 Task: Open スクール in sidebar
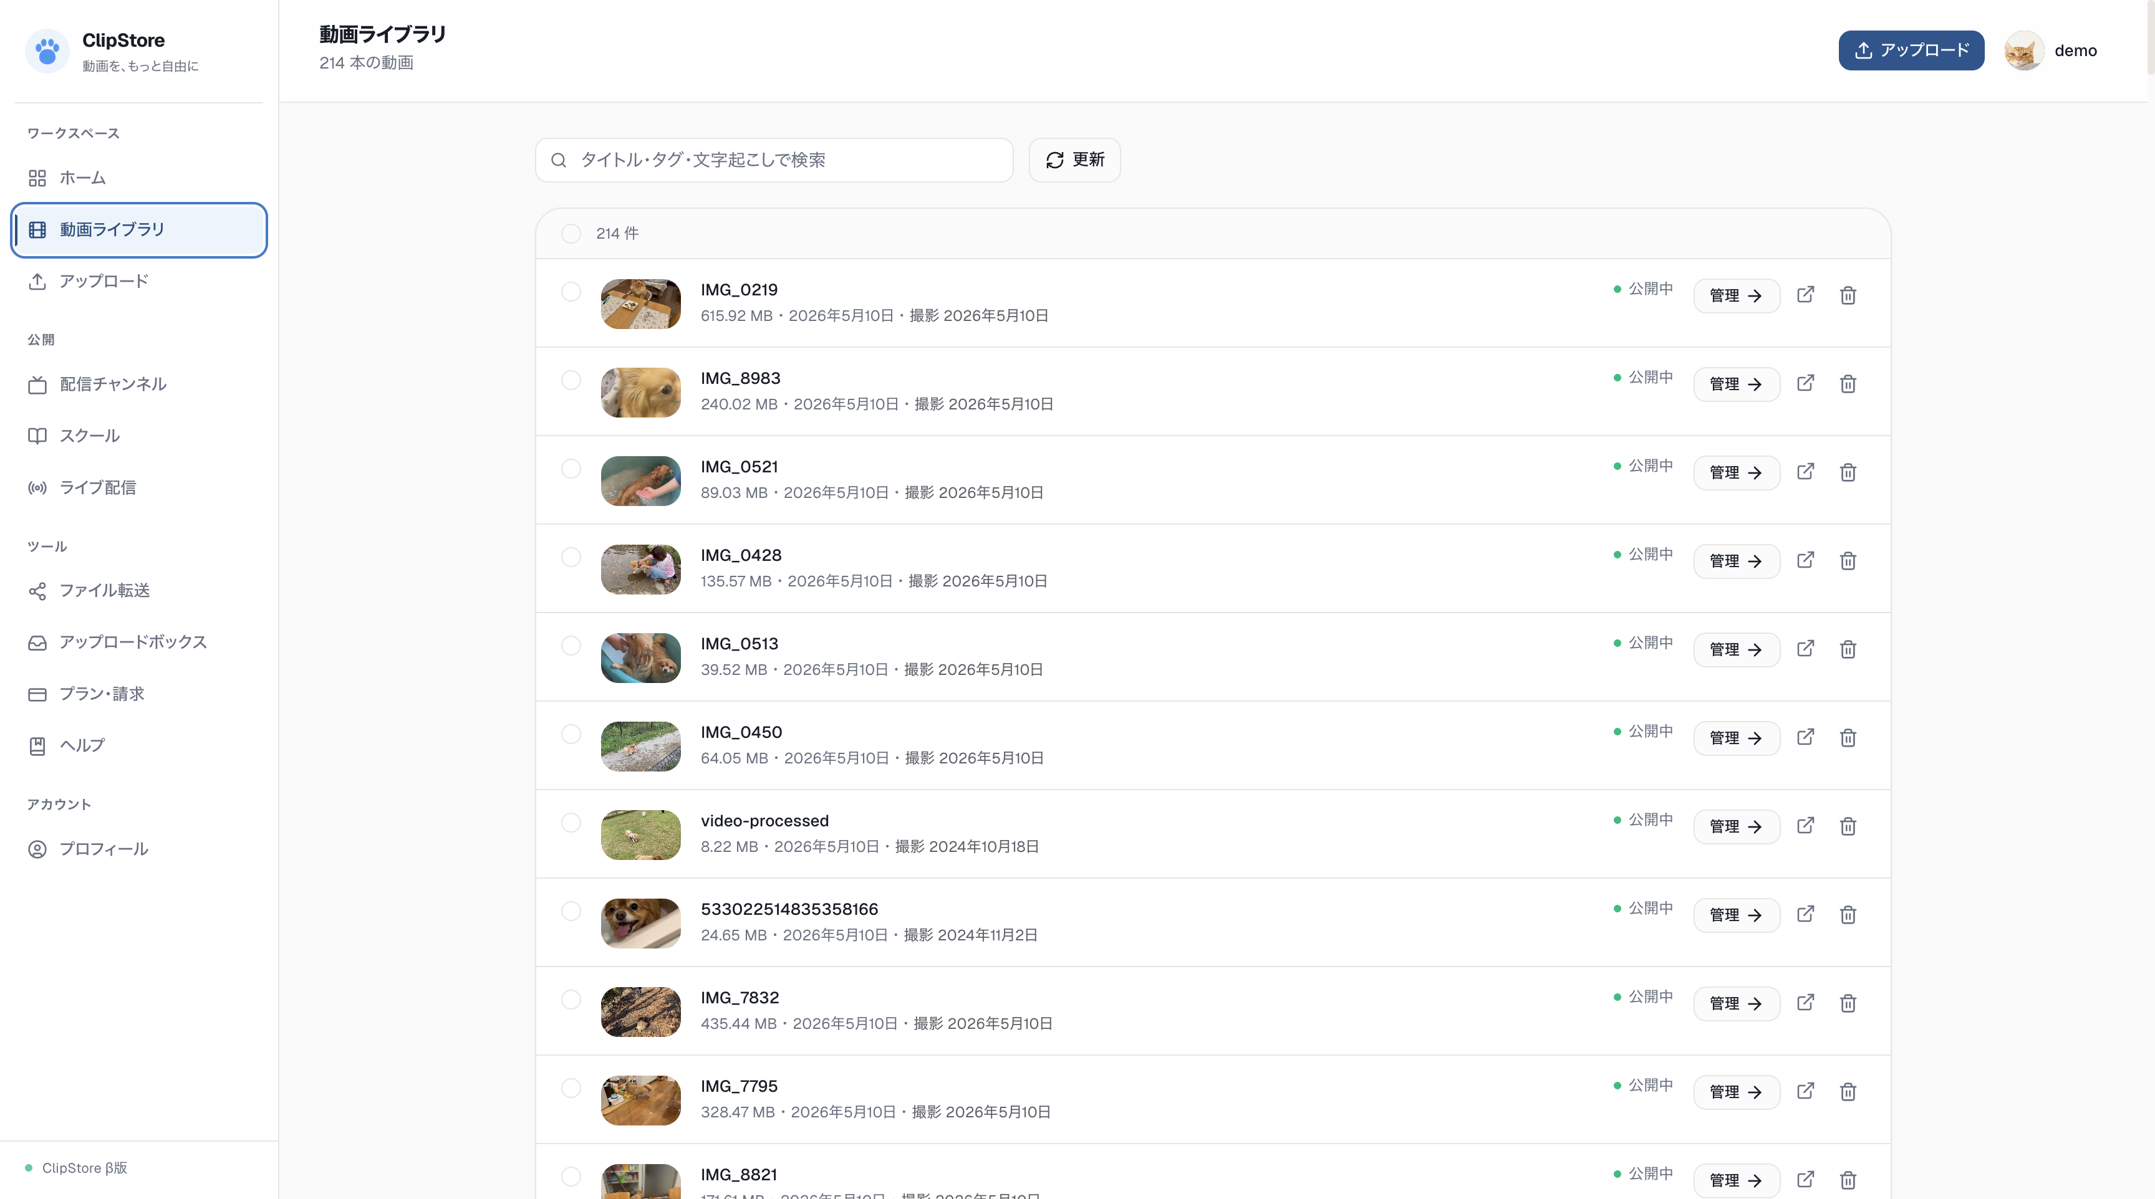click(139, 436)
